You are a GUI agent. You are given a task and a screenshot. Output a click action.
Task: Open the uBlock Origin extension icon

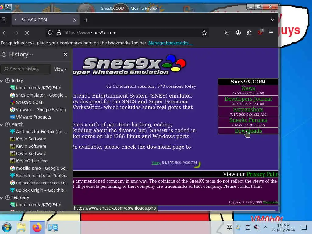260,32
